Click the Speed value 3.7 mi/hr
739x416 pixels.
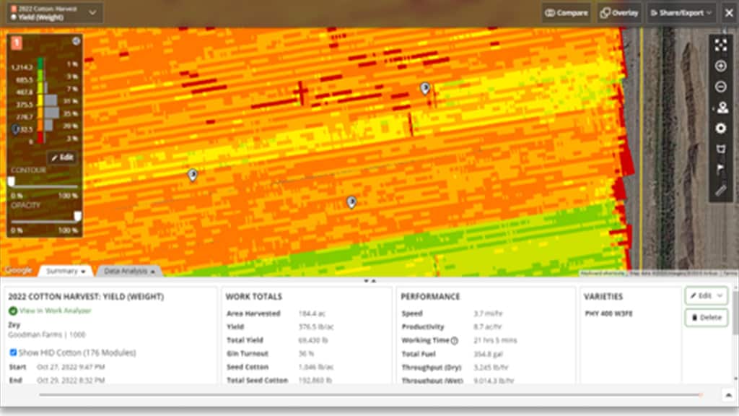pos(488,313)
